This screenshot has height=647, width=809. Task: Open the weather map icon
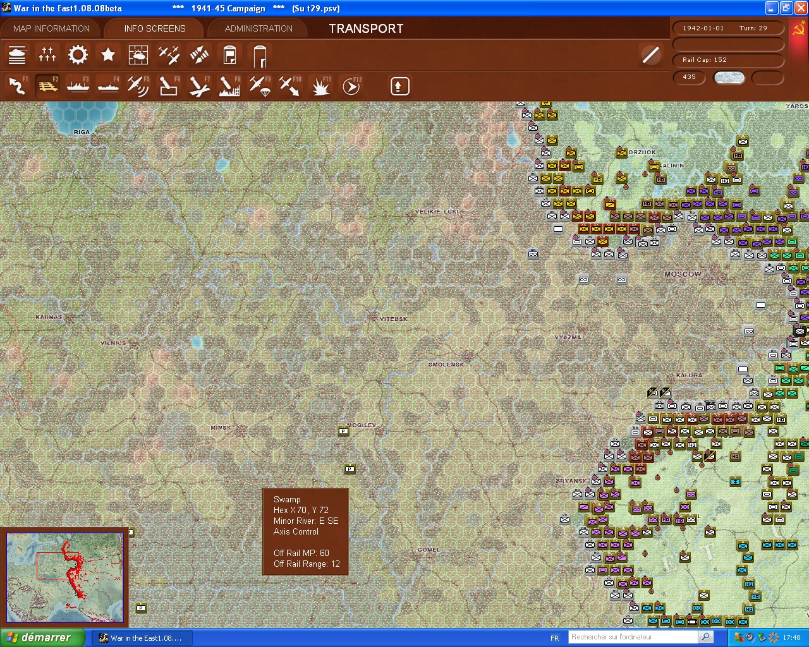point(138,55)
